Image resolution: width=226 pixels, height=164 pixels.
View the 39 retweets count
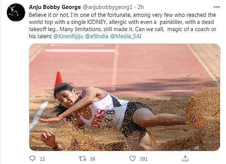[x=93, y=159]
